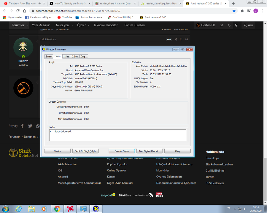Screen dimensions: 267x213
Task: Open Windows Explorer from the taskbar
Action: (31, 209)
